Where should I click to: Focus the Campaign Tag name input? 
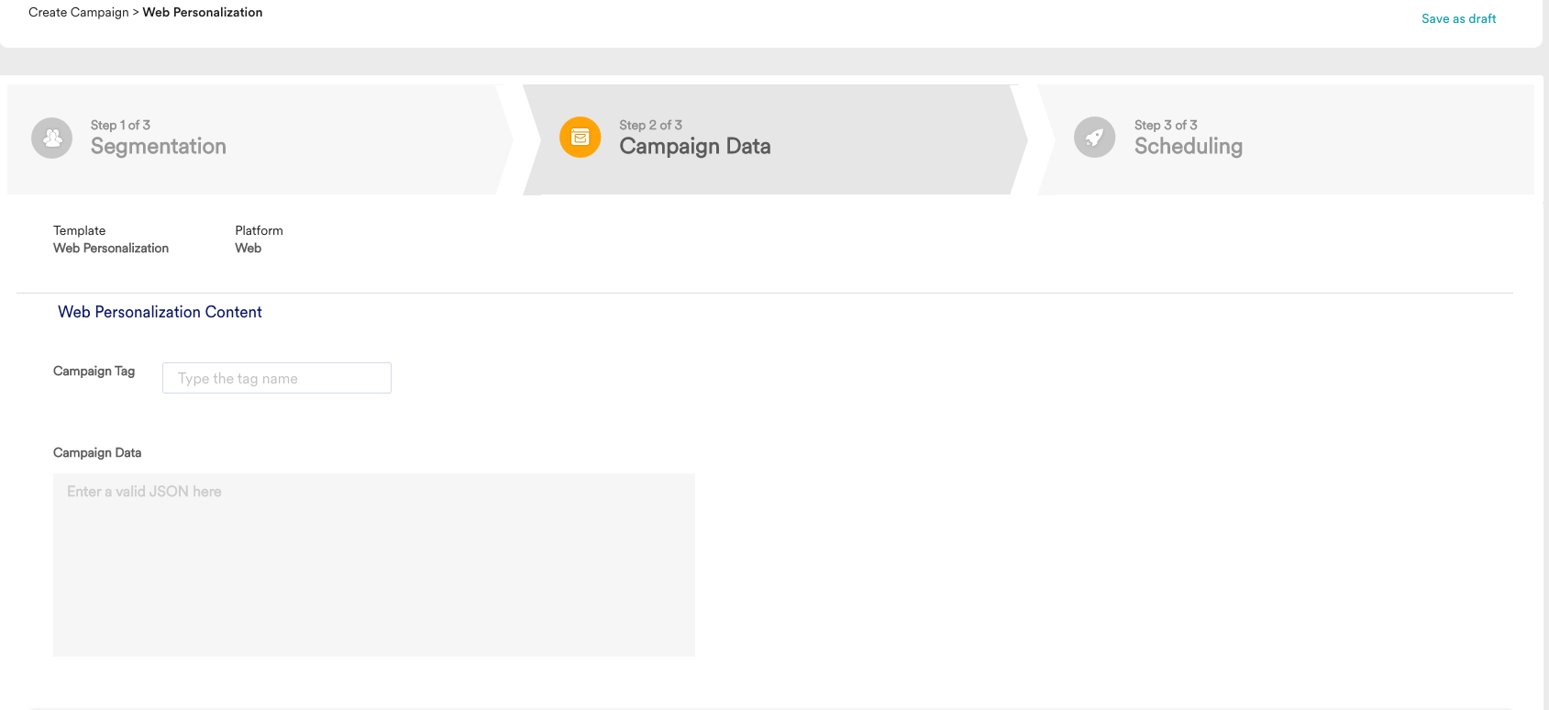(x=276, y=378)
